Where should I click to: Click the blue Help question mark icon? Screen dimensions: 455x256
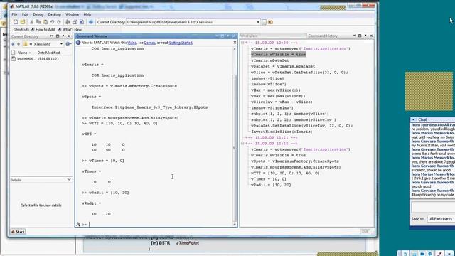pos(91,22)
